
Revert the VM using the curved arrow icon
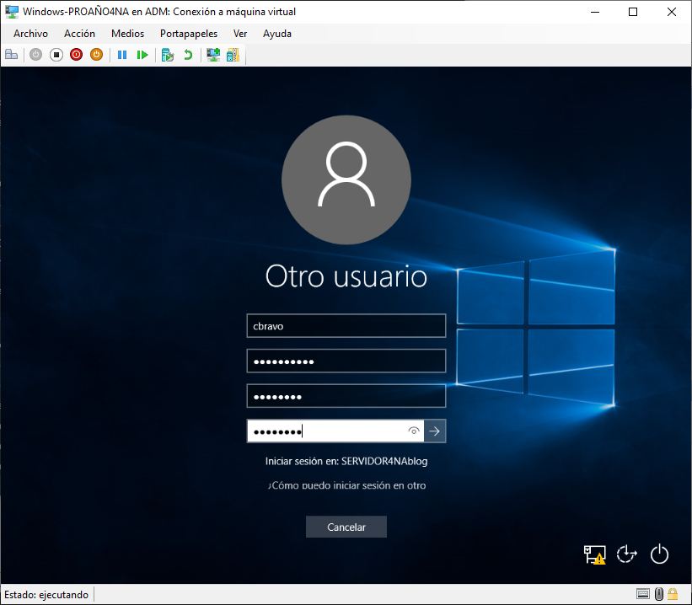pyautogui.click(x=189, y=54)
